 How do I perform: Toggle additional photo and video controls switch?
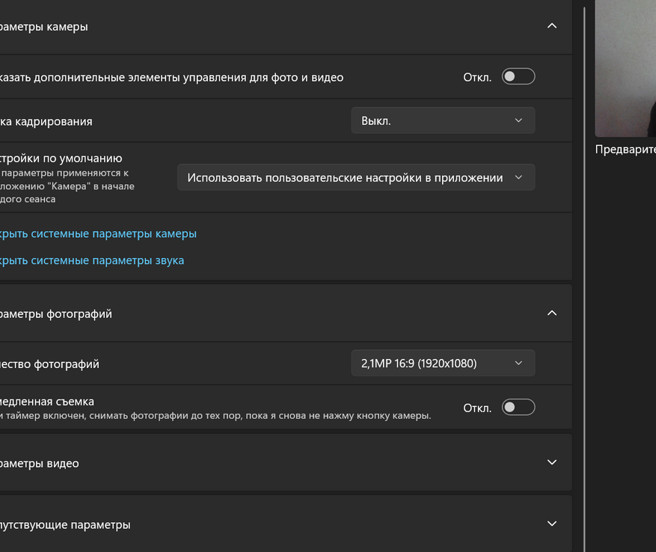point(518,77)
